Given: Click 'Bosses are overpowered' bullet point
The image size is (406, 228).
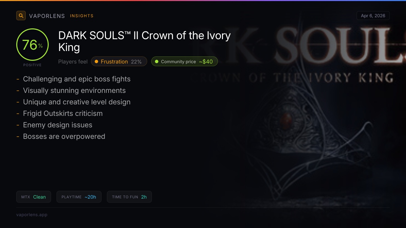Looking at the screenshot, I should click(64, 136).
